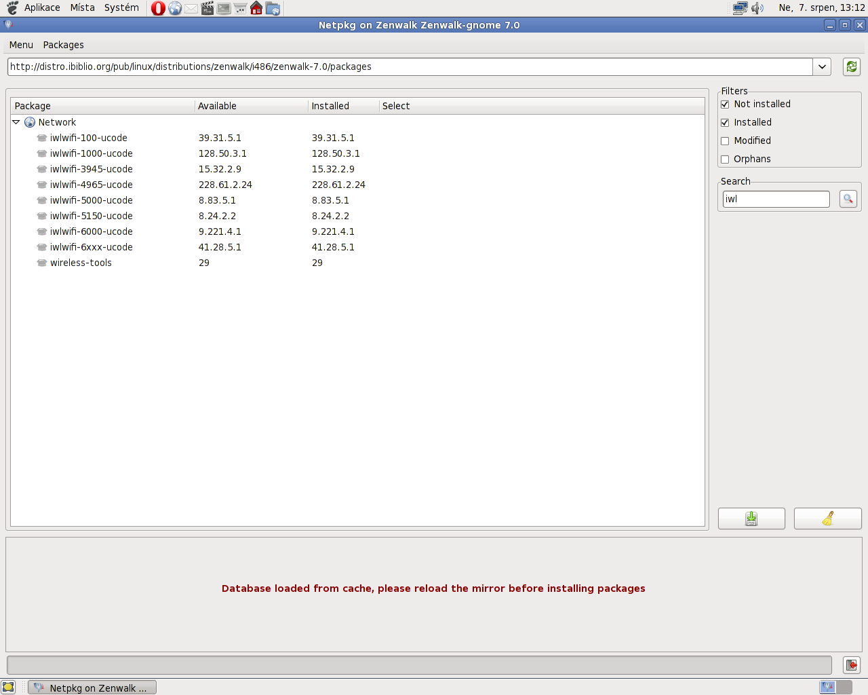
Task: Open the mail envelope launcher
Action: 191,8
